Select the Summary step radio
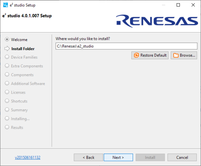This screenshot has width=201, height=166. [x=7, y=110]
